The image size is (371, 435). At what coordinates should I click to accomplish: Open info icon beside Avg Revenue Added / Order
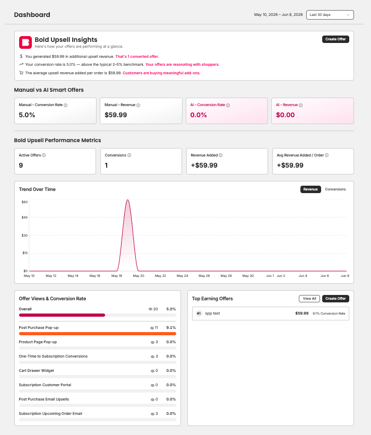[x=326, y=155]
